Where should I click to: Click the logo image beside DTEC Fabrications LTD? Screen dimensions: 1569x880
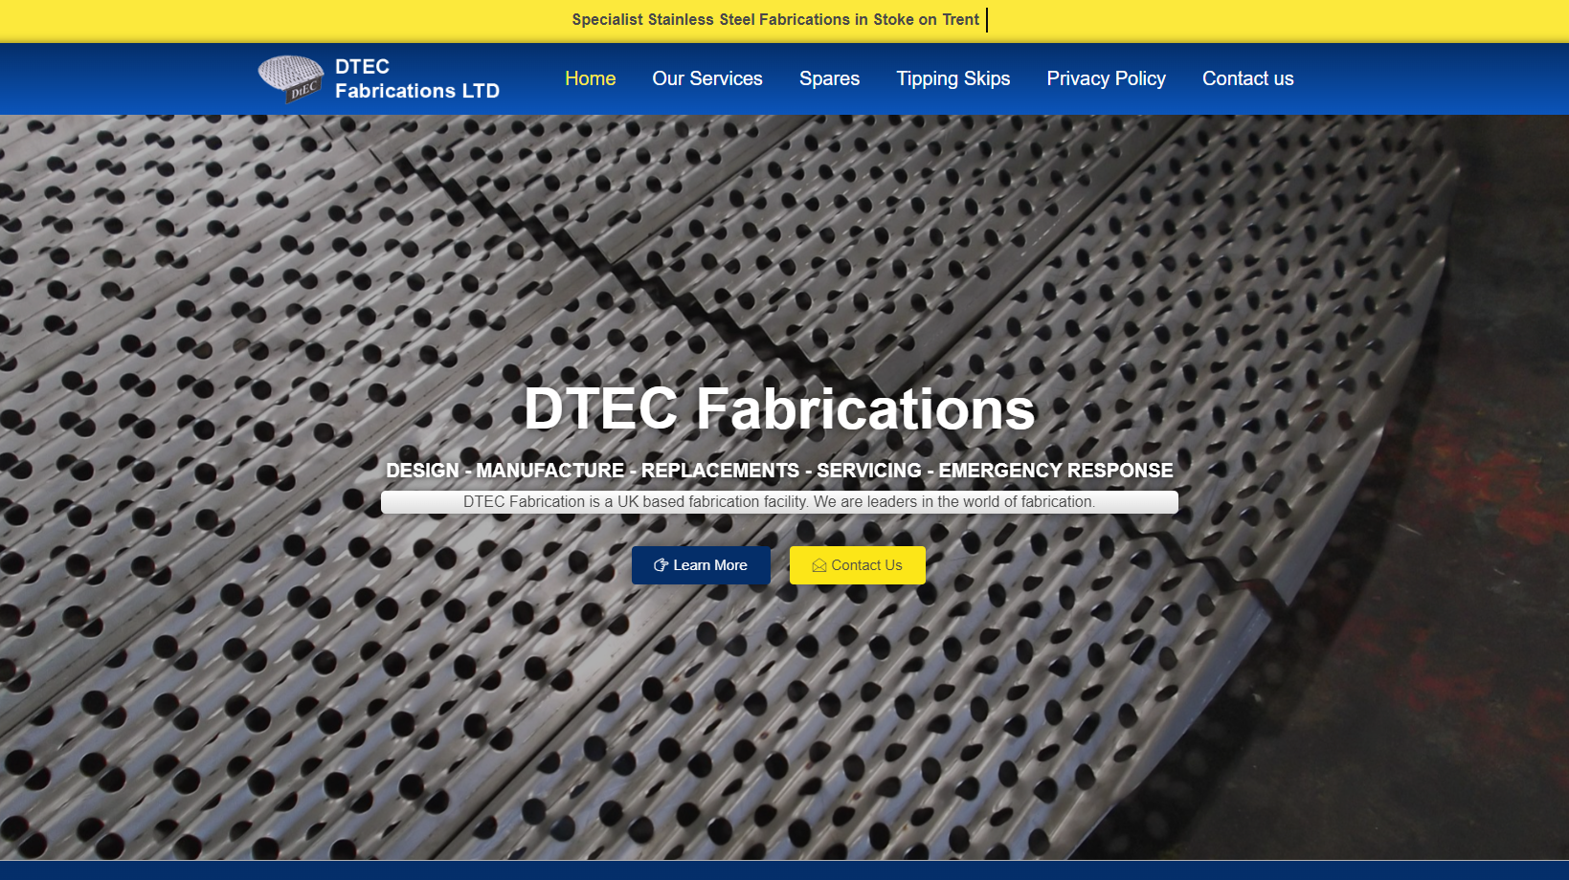point(290,78)
